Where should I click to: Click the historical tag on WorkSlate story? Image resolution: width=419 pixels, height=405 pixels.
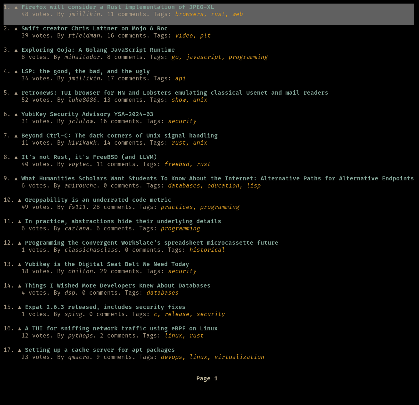(207, 250)
